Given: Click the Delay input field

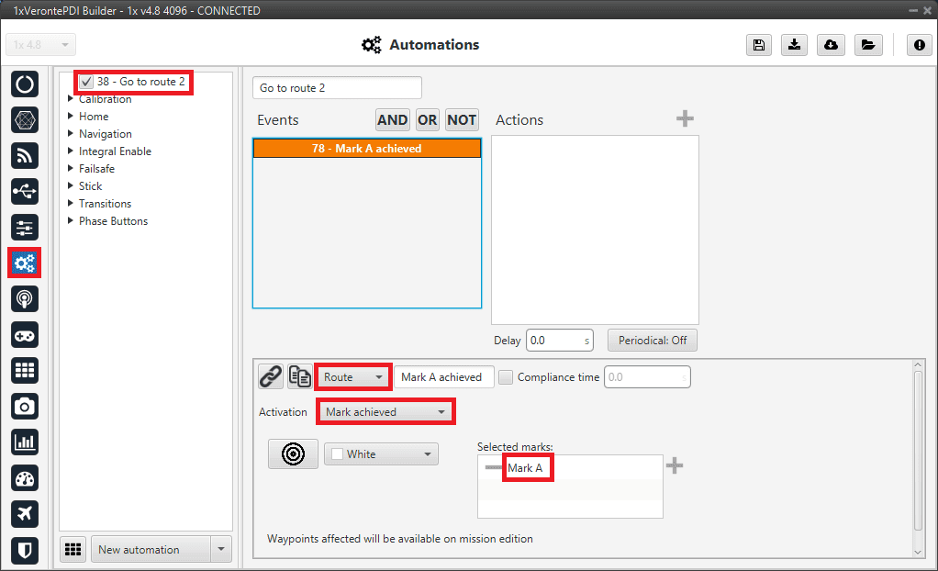Looking at the screenshot, I should coord(557,341).
